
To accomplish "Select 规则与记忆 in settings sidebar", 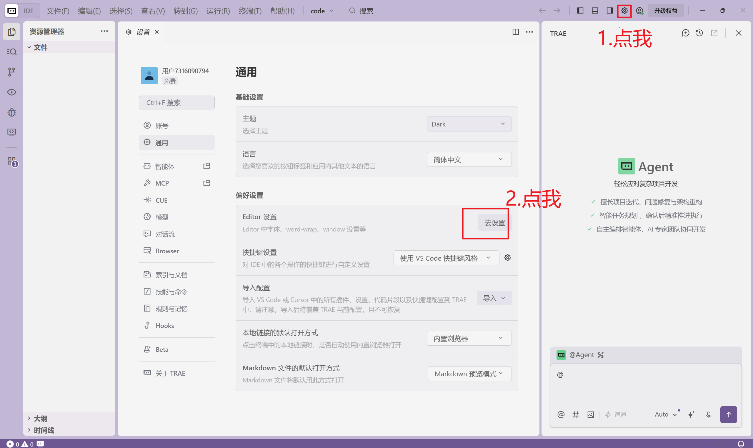I will pos(176,309).
